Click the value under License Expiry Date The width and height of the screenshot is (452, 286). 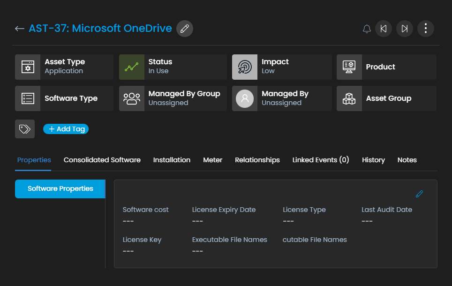tap(197, 221)
